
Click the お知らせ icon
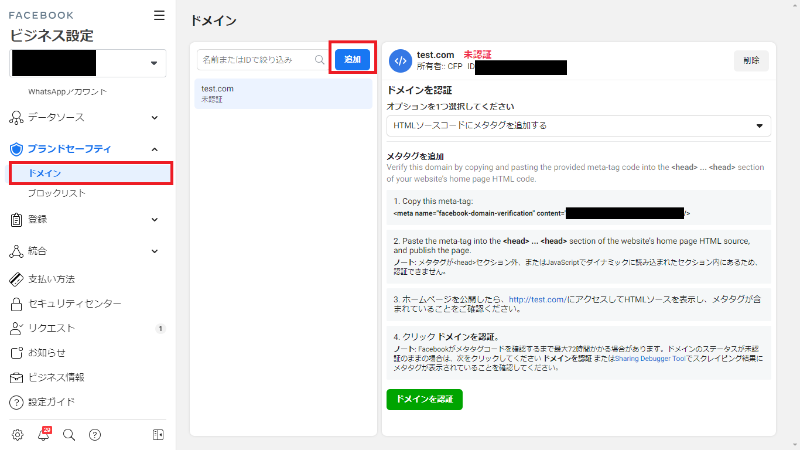coord(16,353)
